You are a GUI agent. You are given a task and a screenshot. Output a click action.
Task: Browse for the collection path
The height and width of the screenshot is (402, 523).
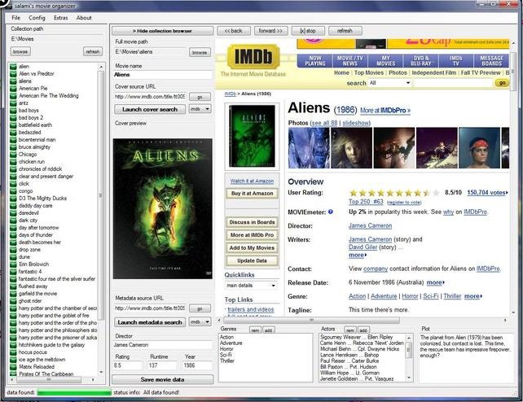tap(20, 51)
